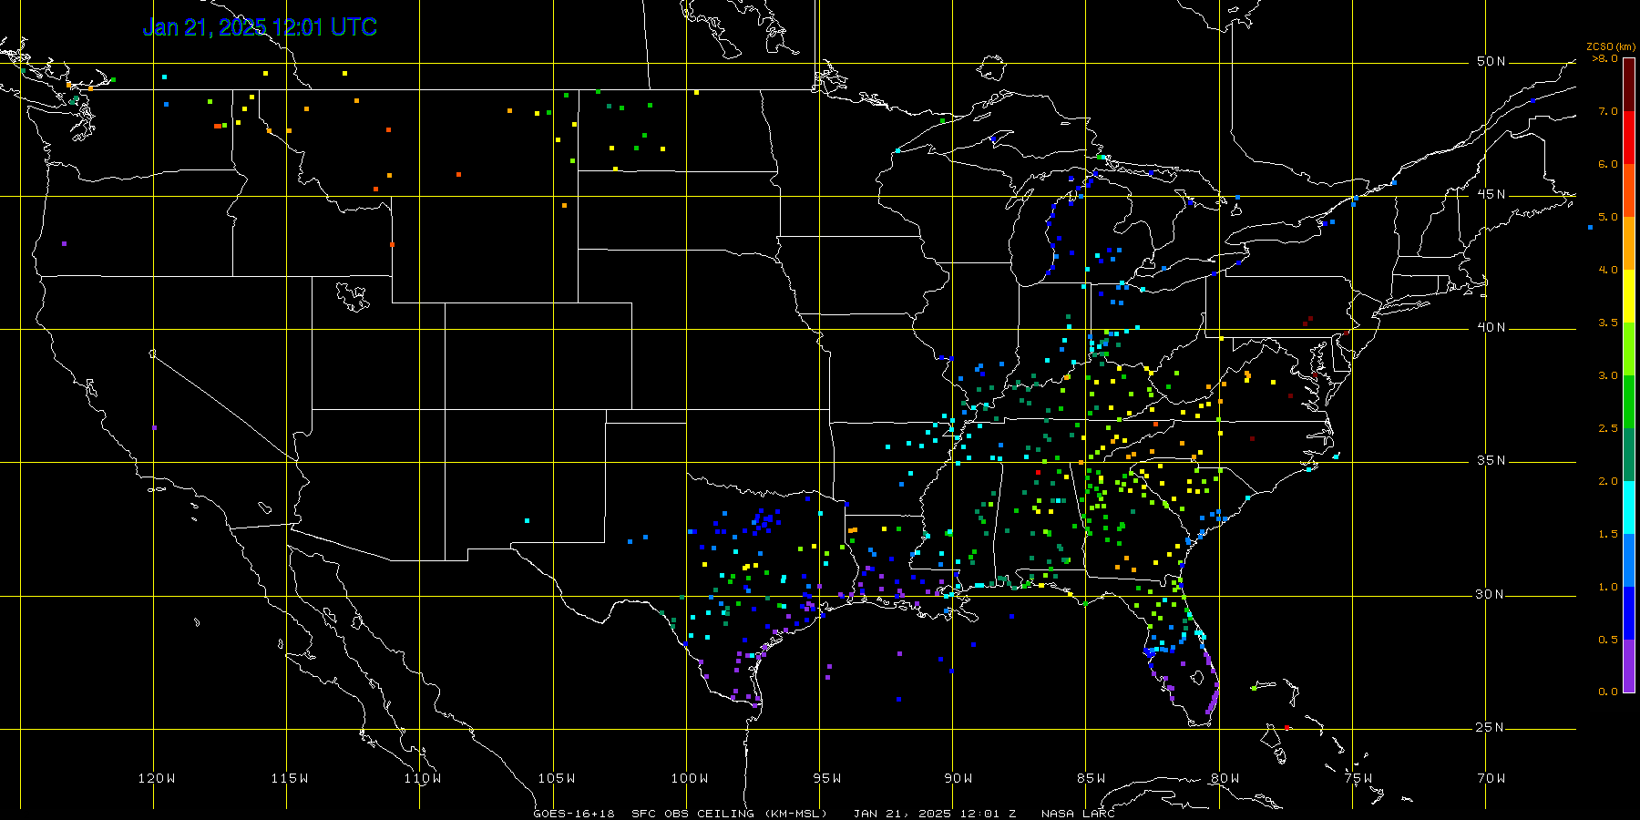Click the 'Jan 21, 2025 12:01 UTC' timestamp
The image size is (1640, 820).
coord(260,27)
